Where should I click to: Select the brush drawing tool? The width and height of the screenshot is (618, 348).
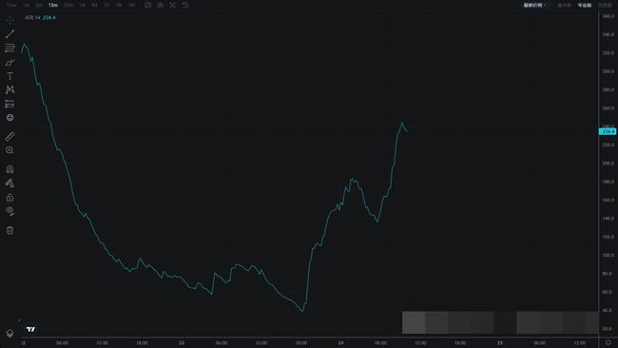coord(10,62)
